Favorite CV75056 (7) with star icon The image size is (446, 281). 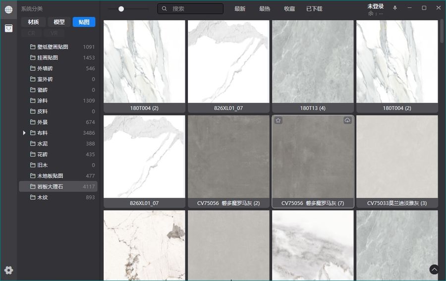coord(278,120)
